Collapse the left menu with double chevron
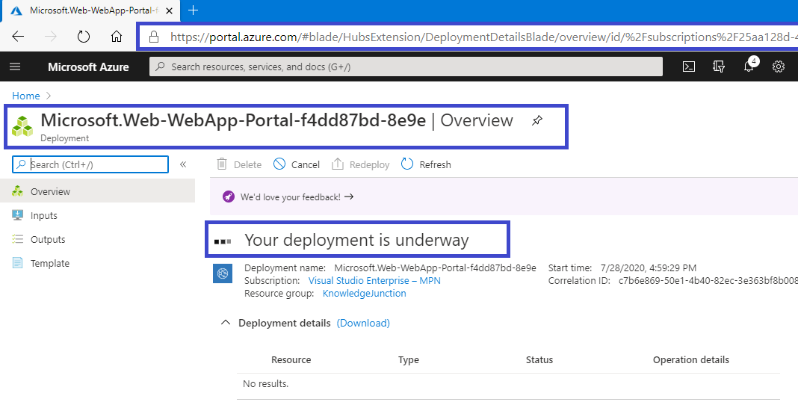Screen dimensions: 798x402 click(183, 164)
